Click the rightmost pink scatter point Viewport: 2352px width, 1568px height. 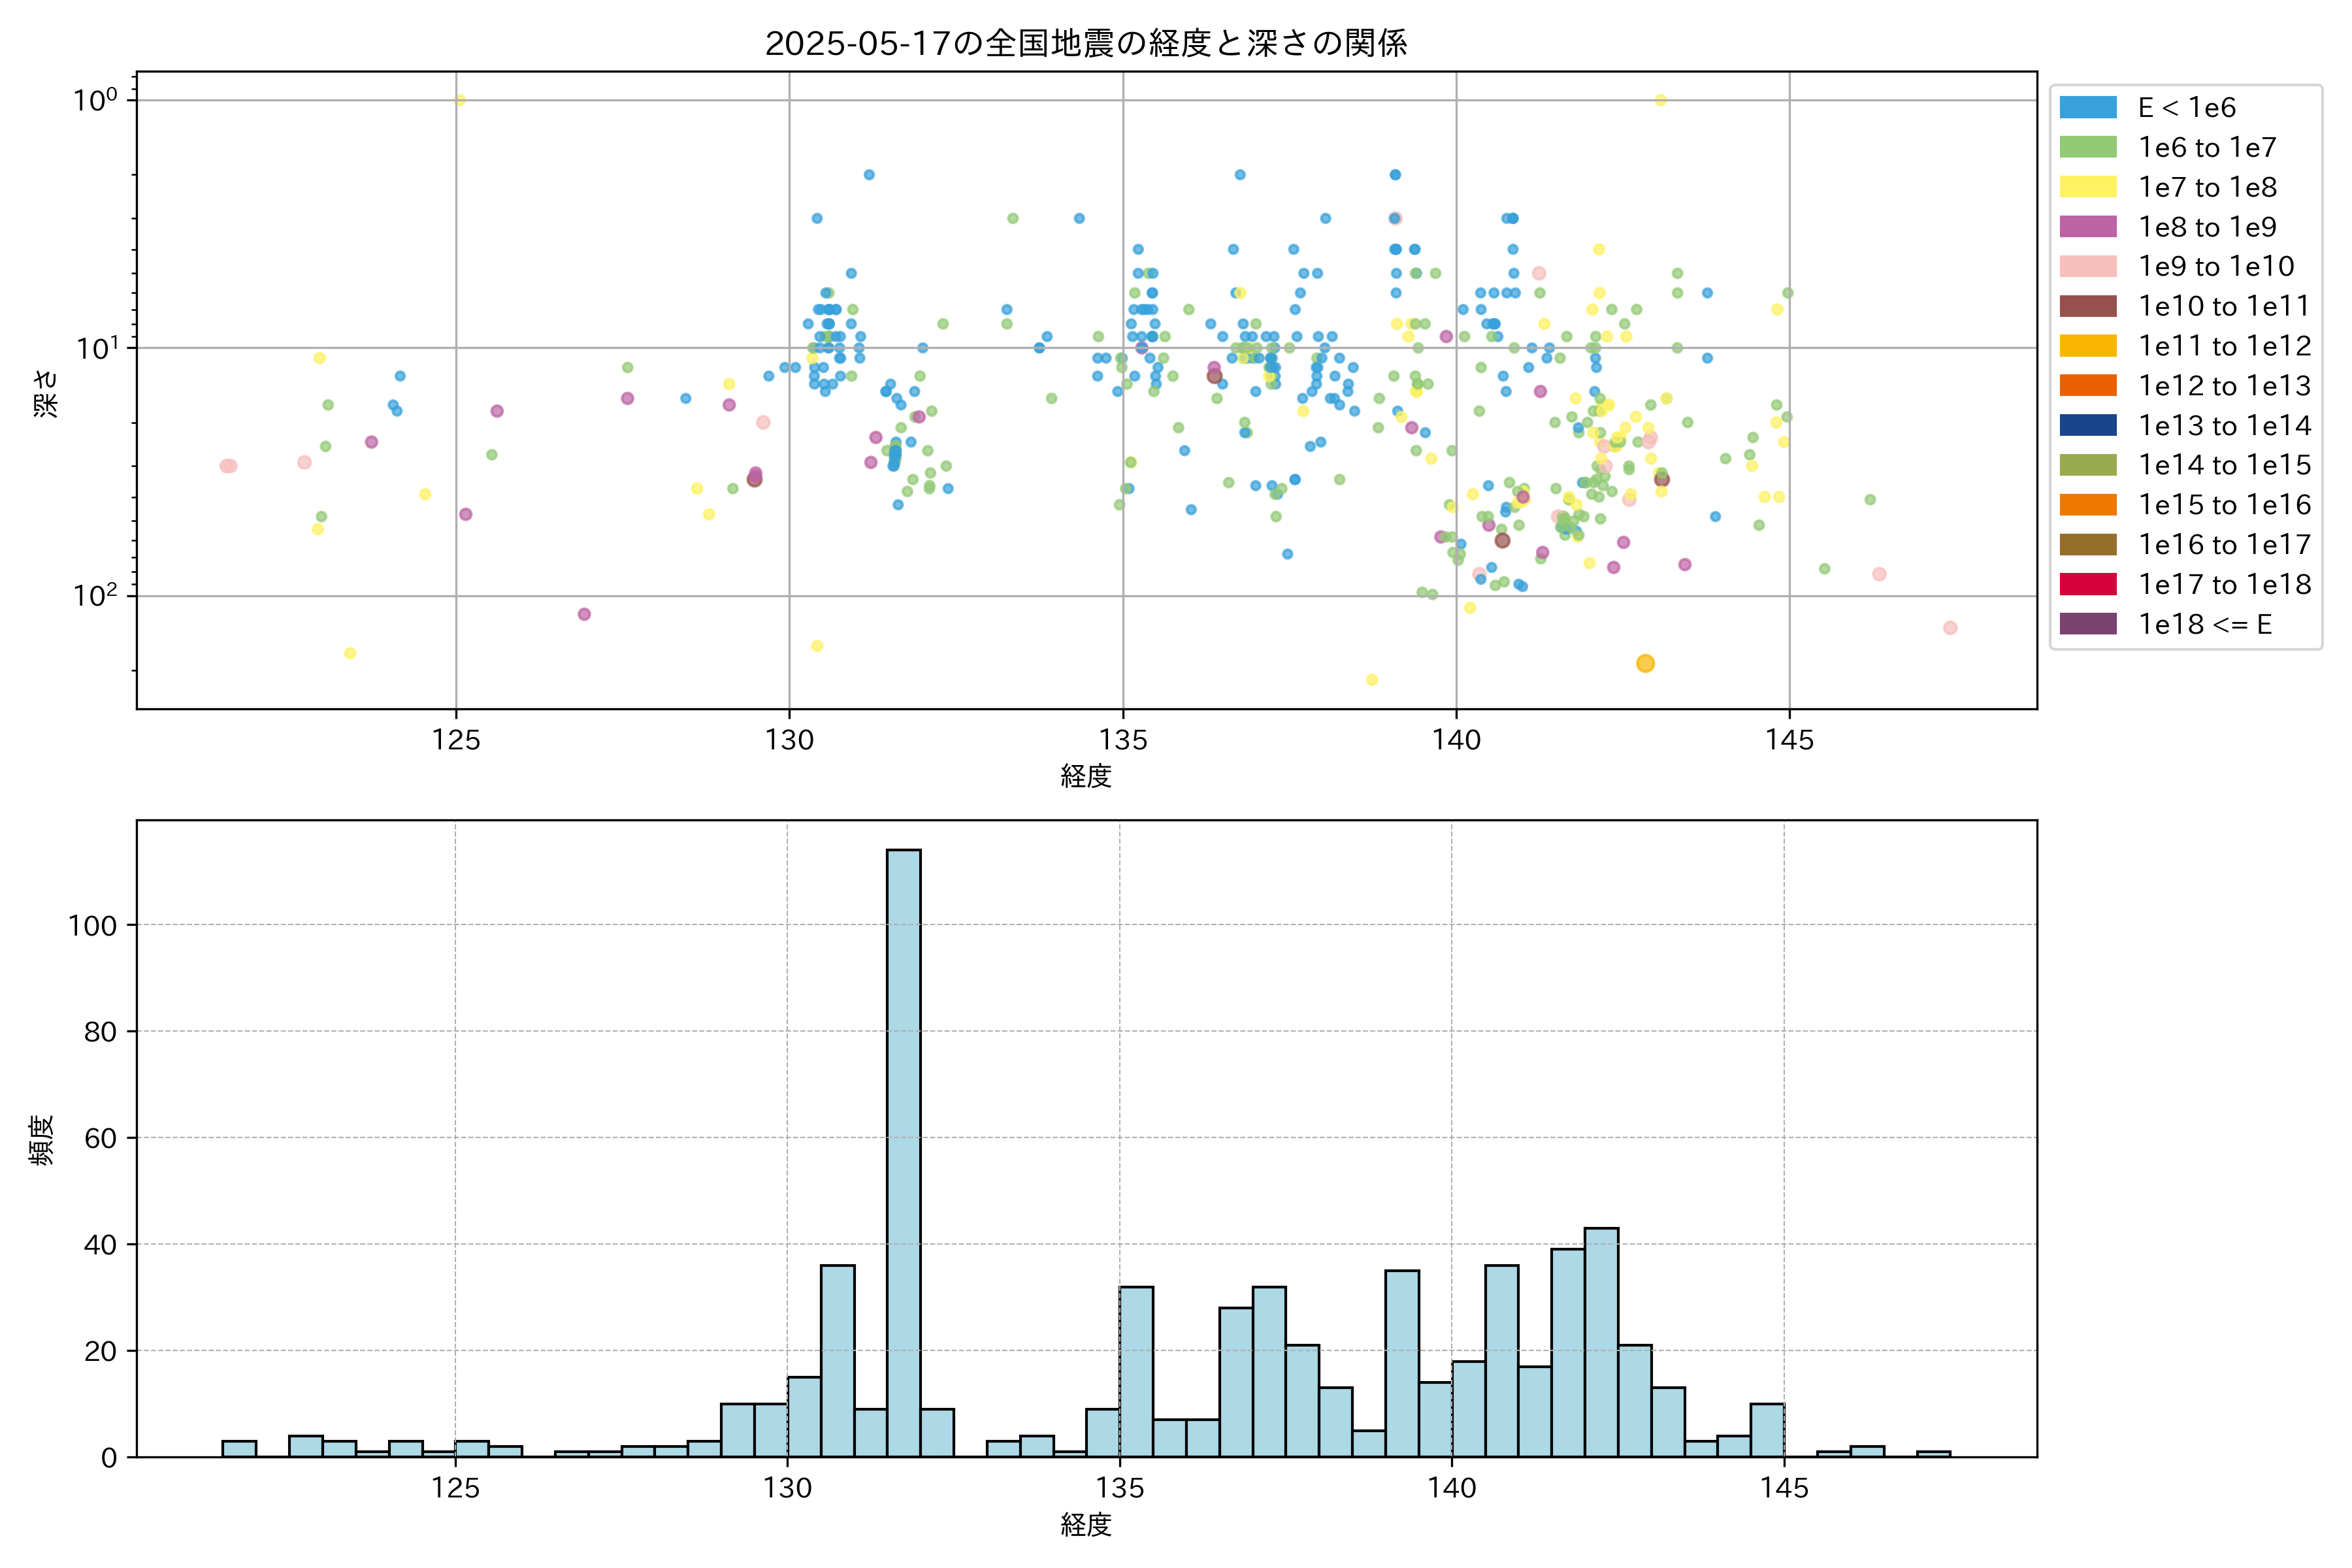tap(1949, 628)
